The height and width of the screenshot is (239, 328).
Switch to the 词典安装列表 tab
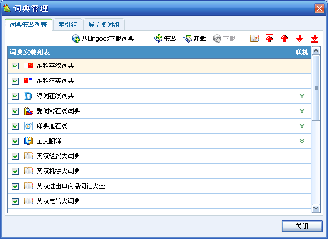[28, 25]
